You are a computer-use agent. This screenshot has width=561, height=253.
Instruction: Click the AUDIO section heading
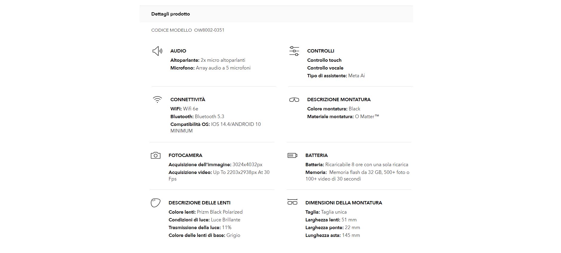178,51
